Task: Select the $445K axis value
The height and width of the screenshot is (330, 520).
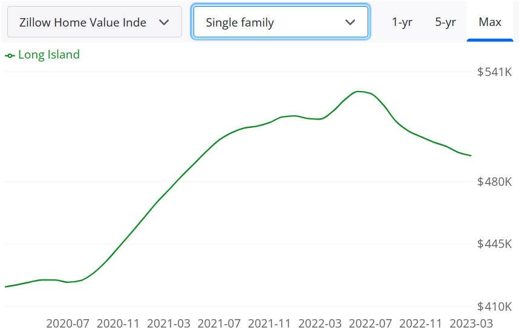Action: [494, 244]
